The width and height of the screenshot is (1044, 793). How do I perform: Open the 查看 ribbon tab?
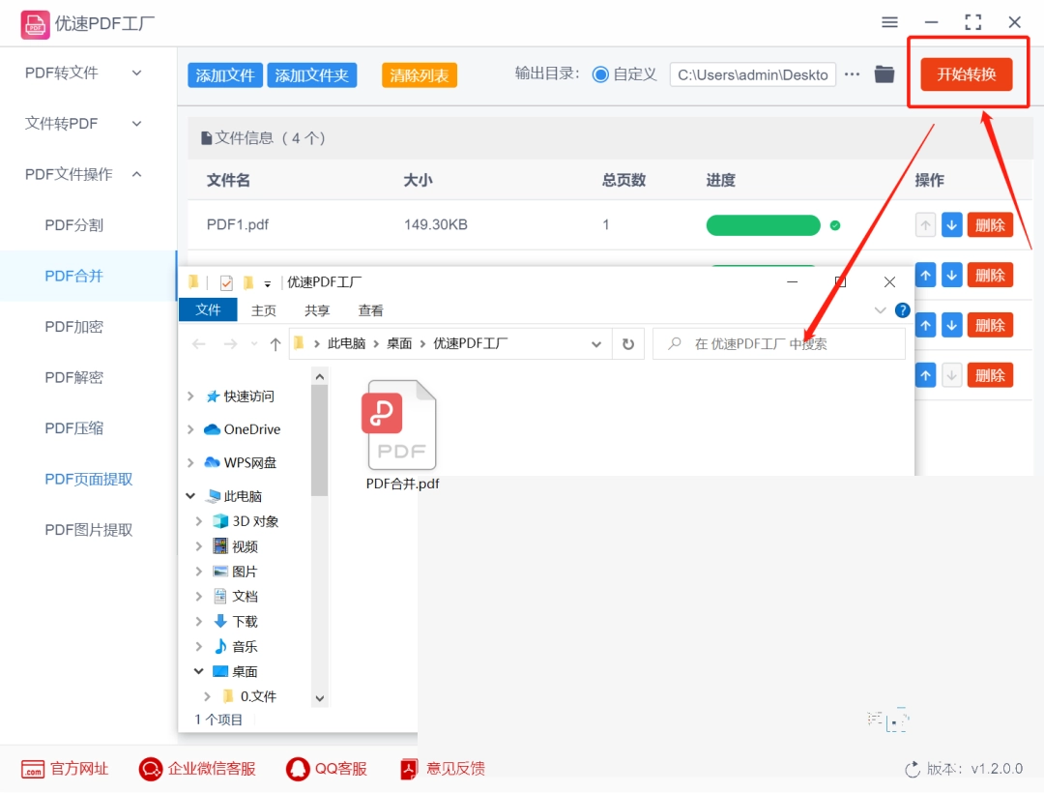pos(370,311)
